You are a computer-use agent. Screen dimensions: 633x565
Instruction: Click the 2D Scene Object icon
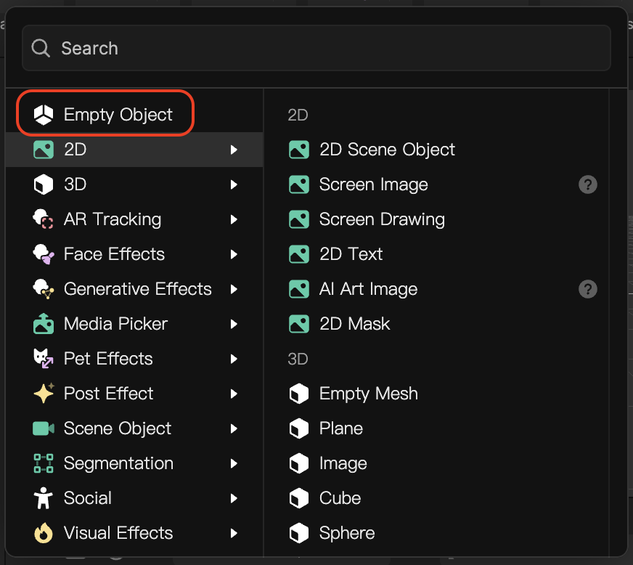(299, 150)
